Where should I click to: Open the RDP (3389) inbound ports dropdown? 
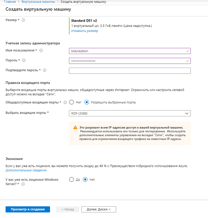(x=130, y=113)
